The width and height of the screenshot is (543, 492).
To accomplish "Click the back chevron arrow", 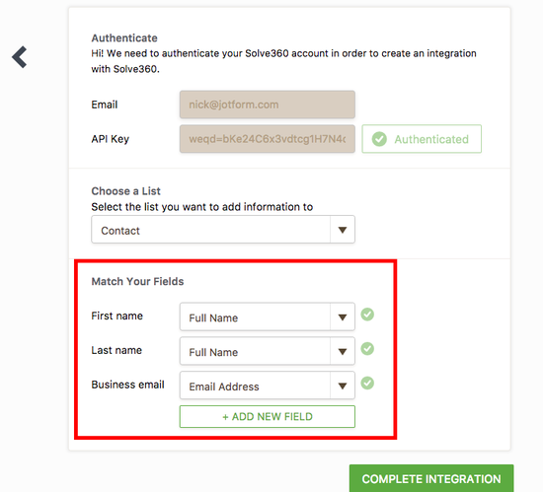I will click(20, 57).
